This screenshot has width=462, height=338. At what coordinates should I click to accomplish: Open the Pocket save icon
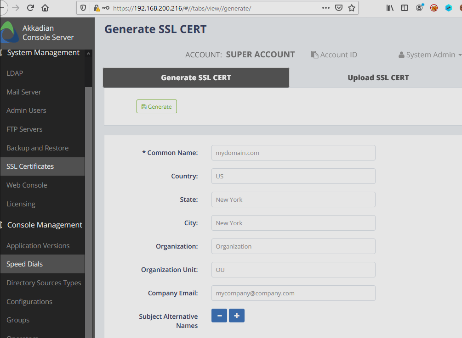pos(339,8)
